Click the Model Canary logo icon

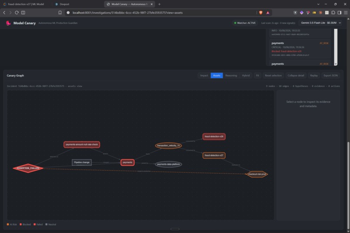pyautogui.click(x=8, y=23)
